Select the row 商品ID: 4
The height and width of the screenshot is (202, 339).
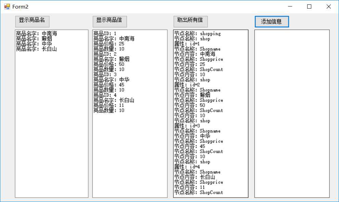[105, 95]
